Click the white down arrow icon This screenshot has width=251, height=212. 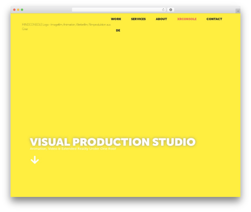tap(35, 160)
